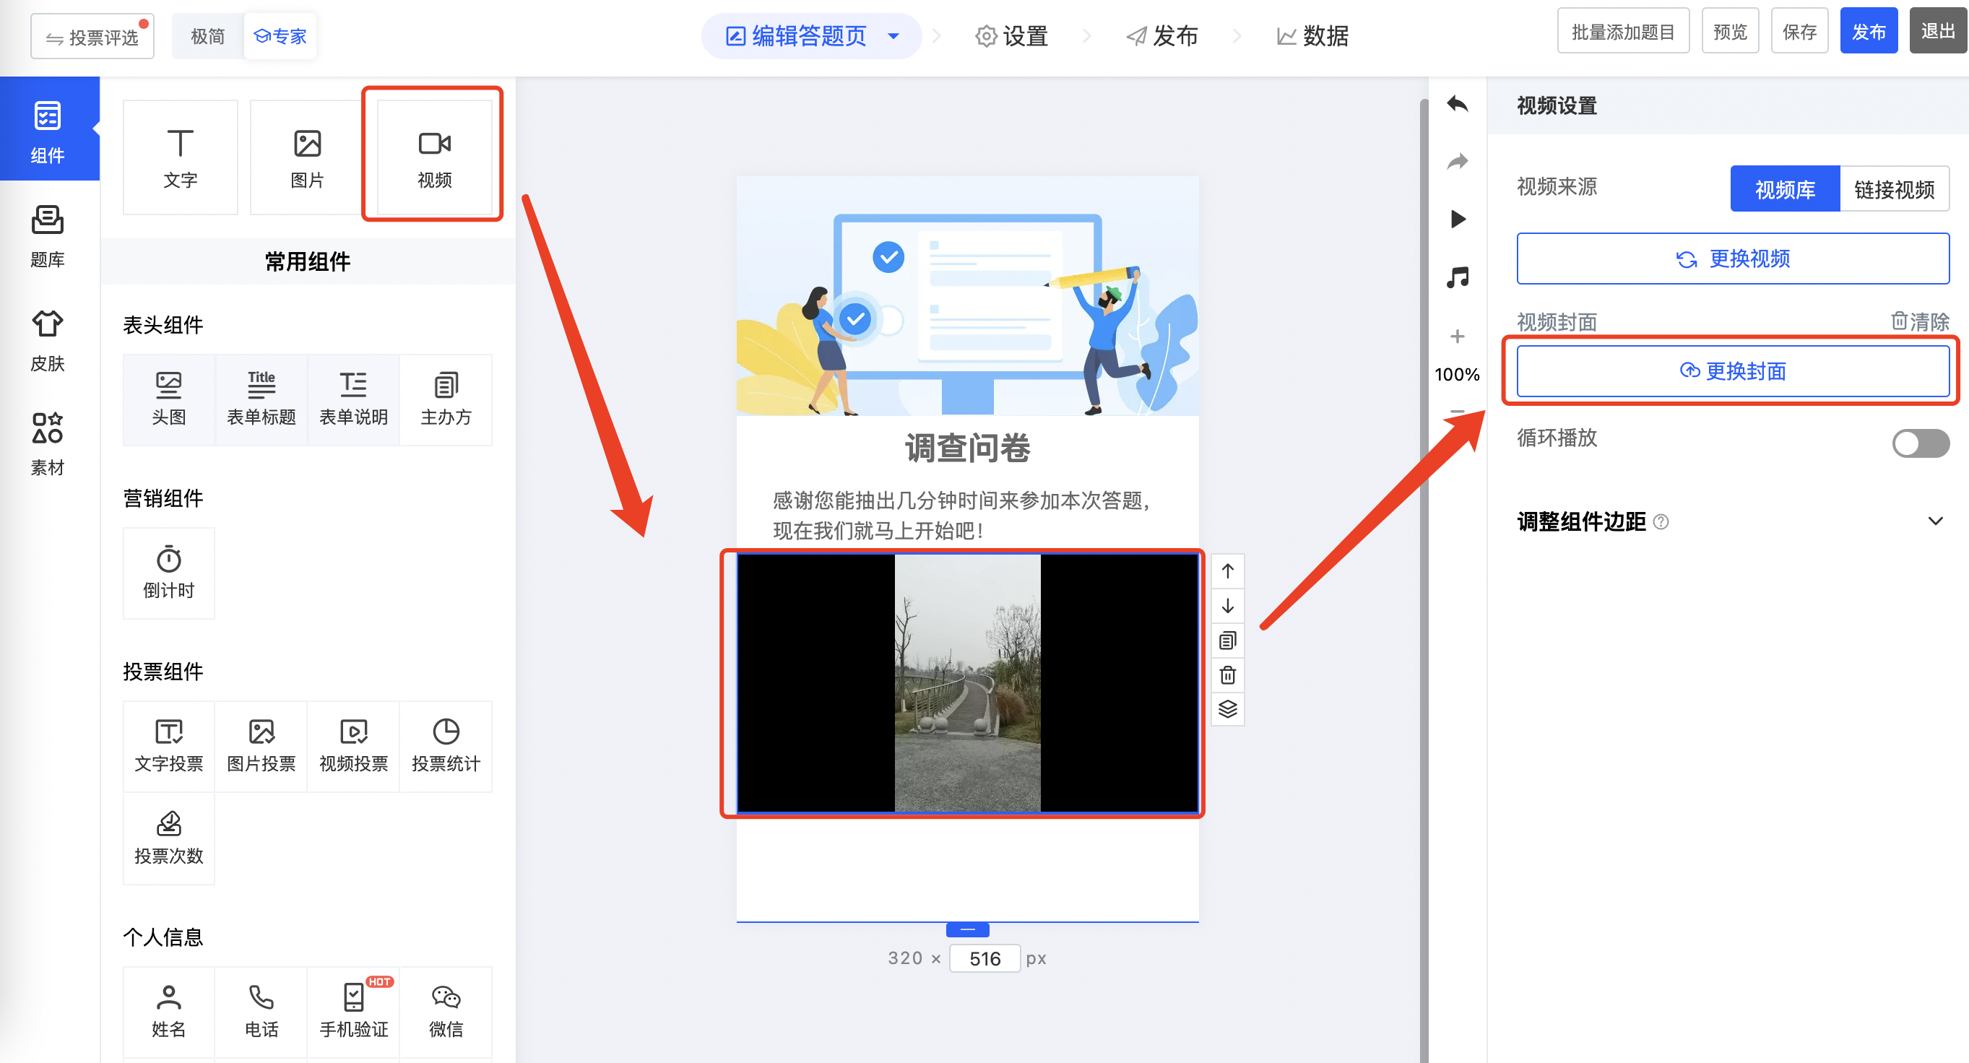Go to the 设置 settings step
The width and height of the screenshot is (1969, 1063).
point(1011,36)
